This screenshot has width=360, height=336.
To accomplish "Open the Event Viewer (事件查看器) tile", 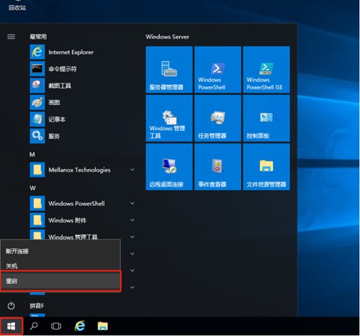I will click(217, 167).
